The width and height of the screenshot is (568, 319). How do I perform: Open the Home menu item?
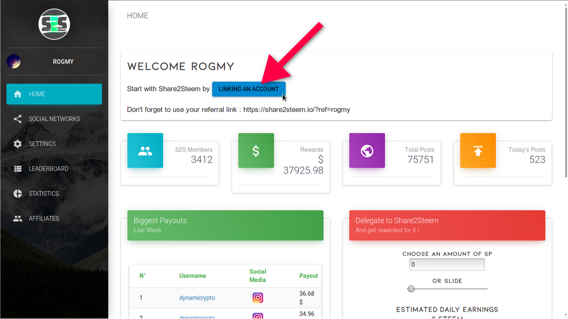click(x=54, y=94)
